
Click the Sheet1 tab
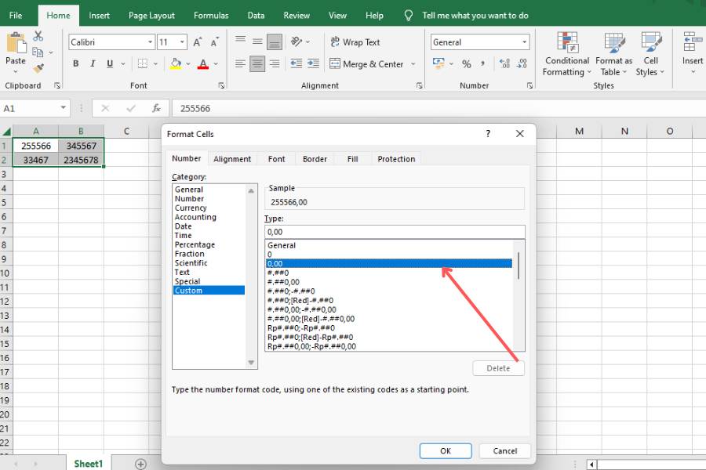click(x=88, y=464)
